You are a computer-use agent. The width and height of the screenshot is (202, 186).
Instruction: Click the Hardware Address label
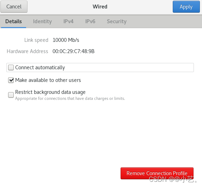coord(27,51)
